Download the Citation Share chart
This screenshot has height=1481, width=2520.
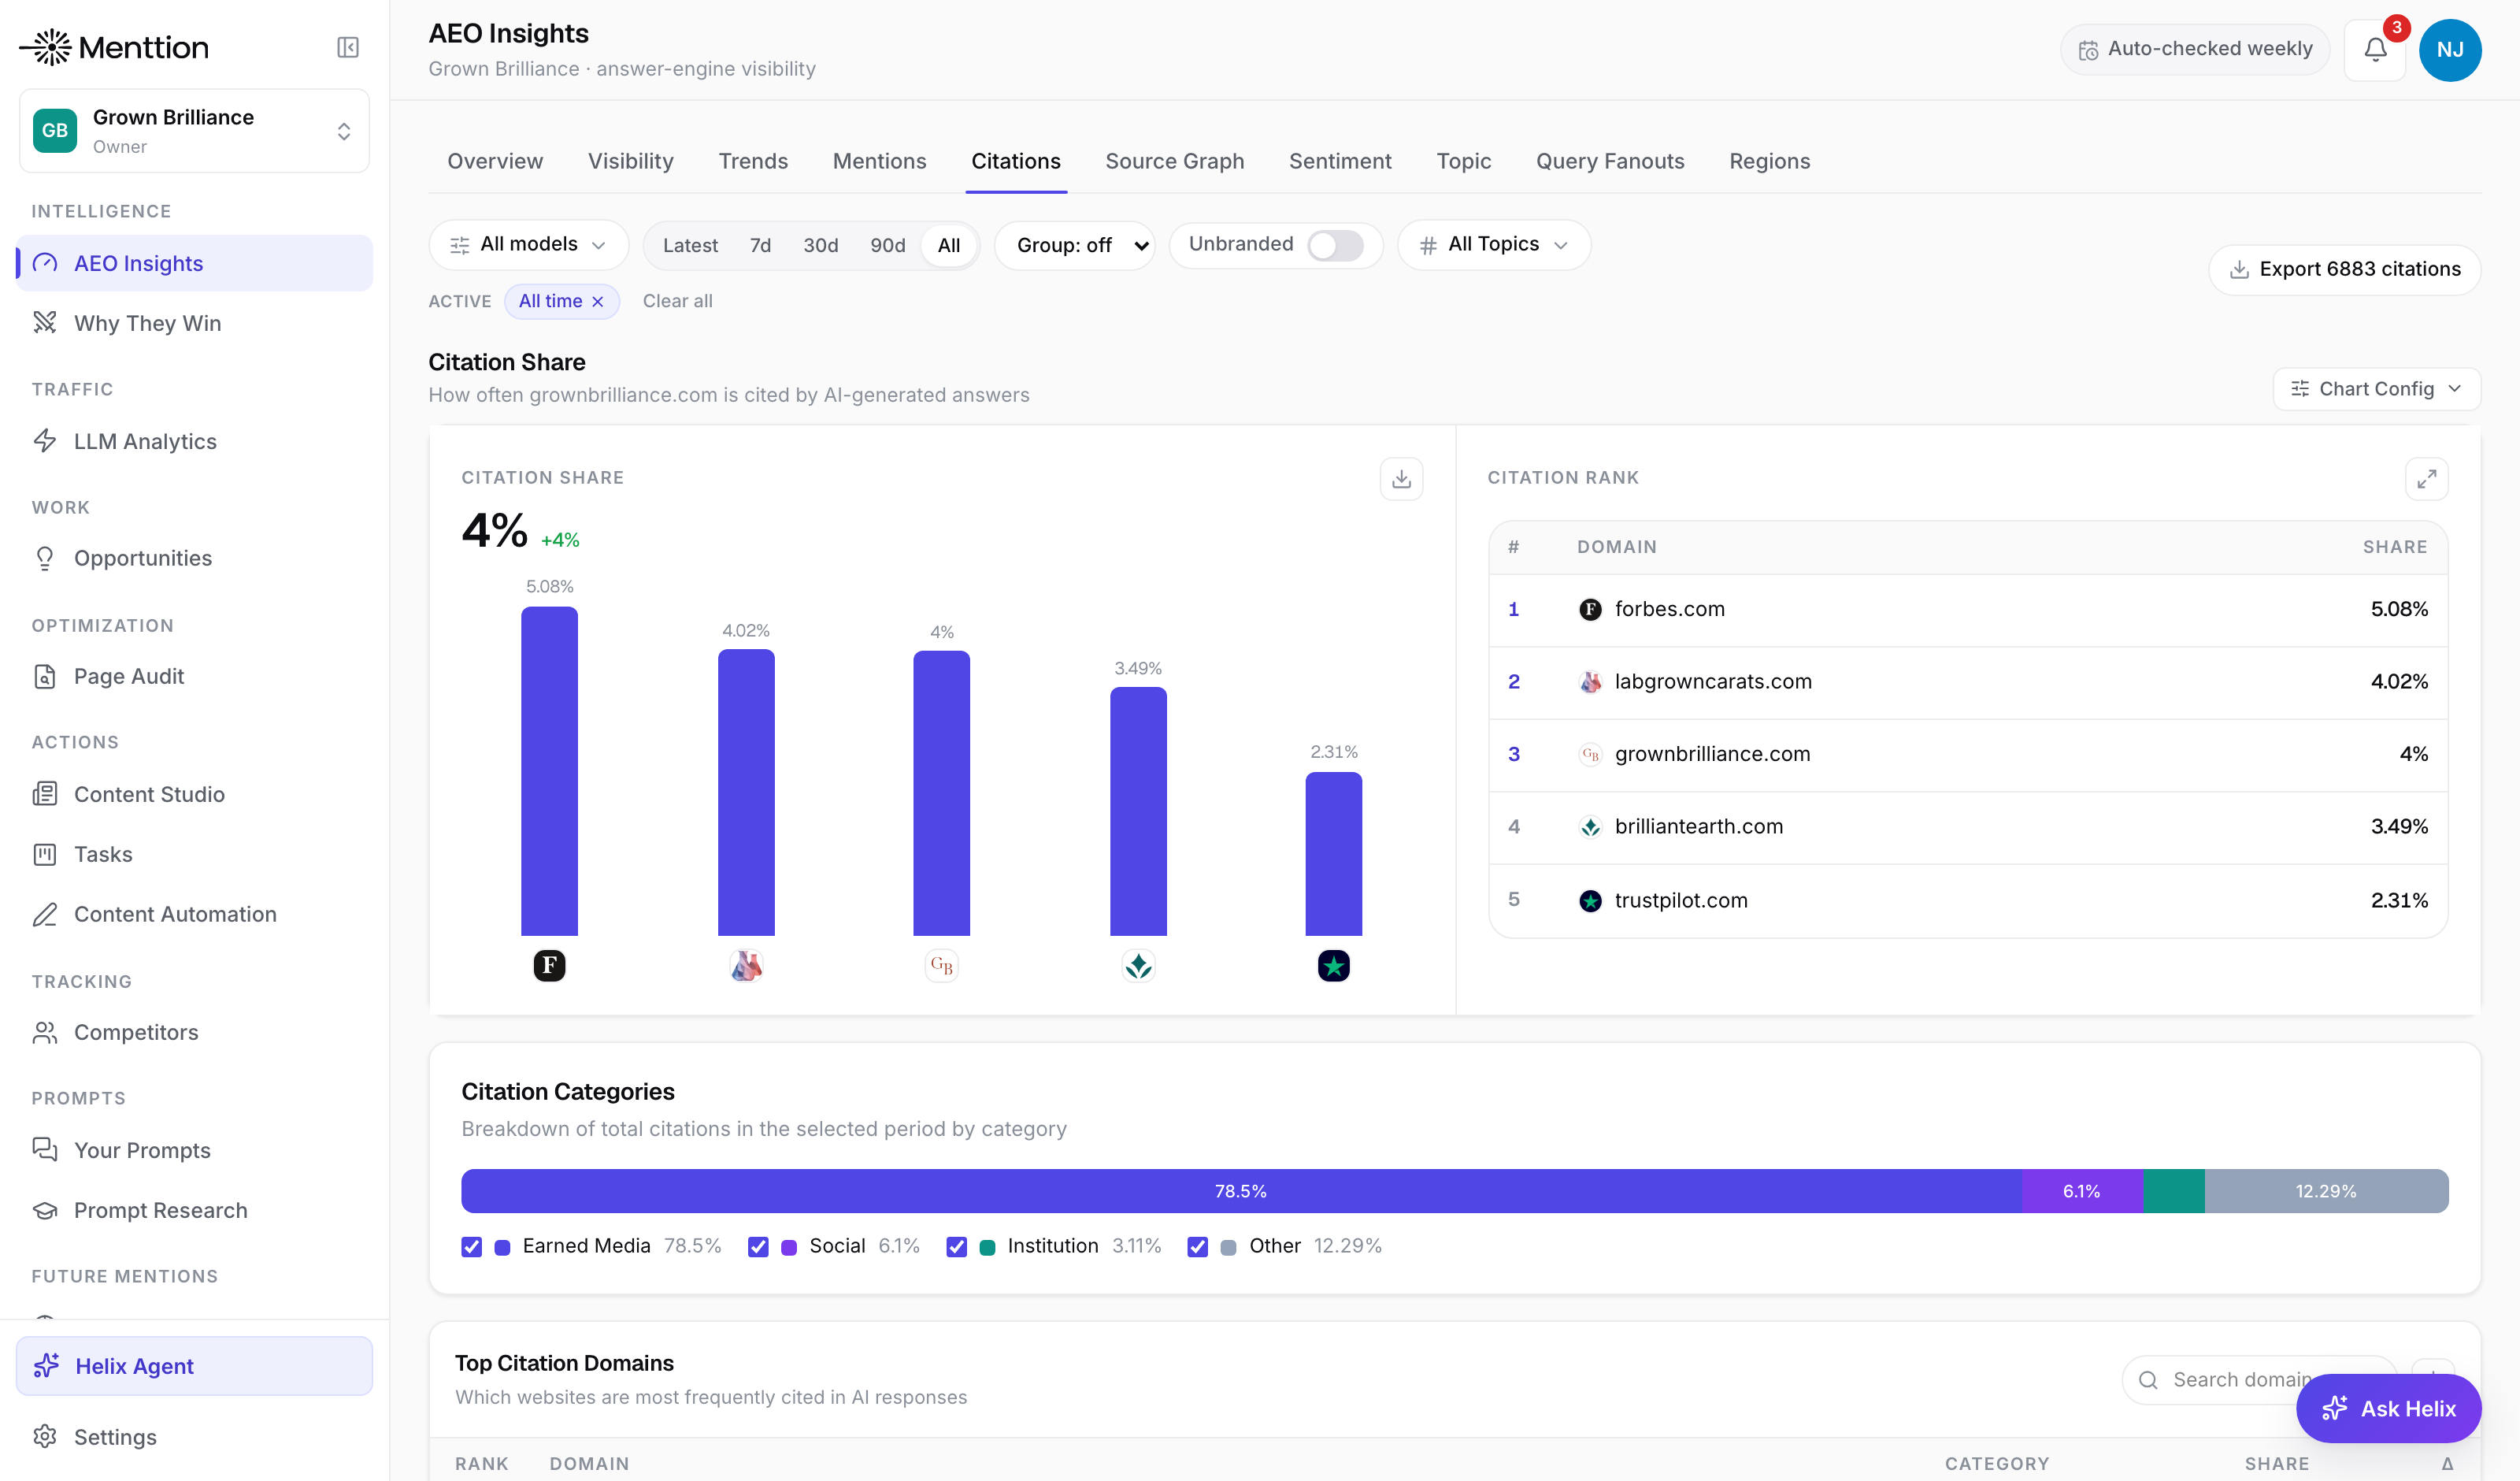click(x=1401, y=479)
